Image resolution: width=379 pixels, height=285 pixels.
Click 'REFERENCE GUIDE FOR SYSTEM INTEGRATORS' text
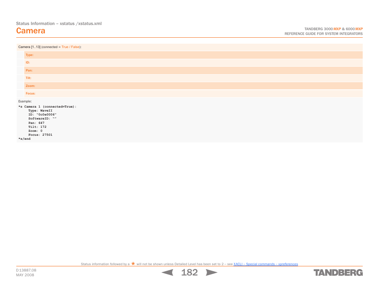point(324,34)
